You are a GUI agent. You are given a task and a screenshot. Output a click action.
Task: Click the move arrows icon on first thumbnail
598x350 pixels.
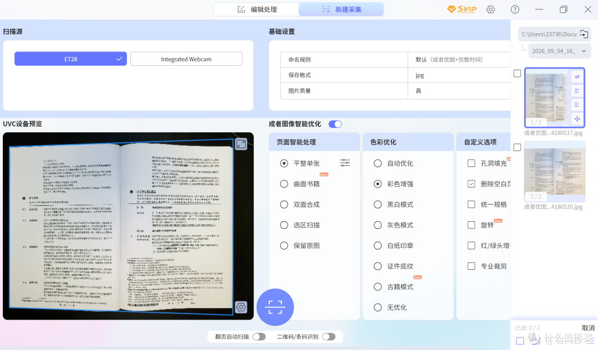pos(577,119)
